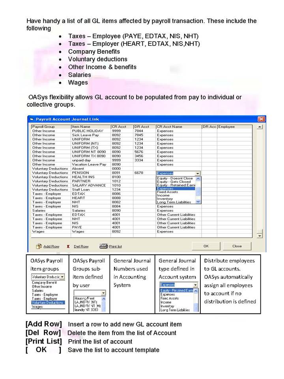The image size is (284, 379).
Task: Choose 'Equity - Retained Earni' option
Action: (176, 185)
